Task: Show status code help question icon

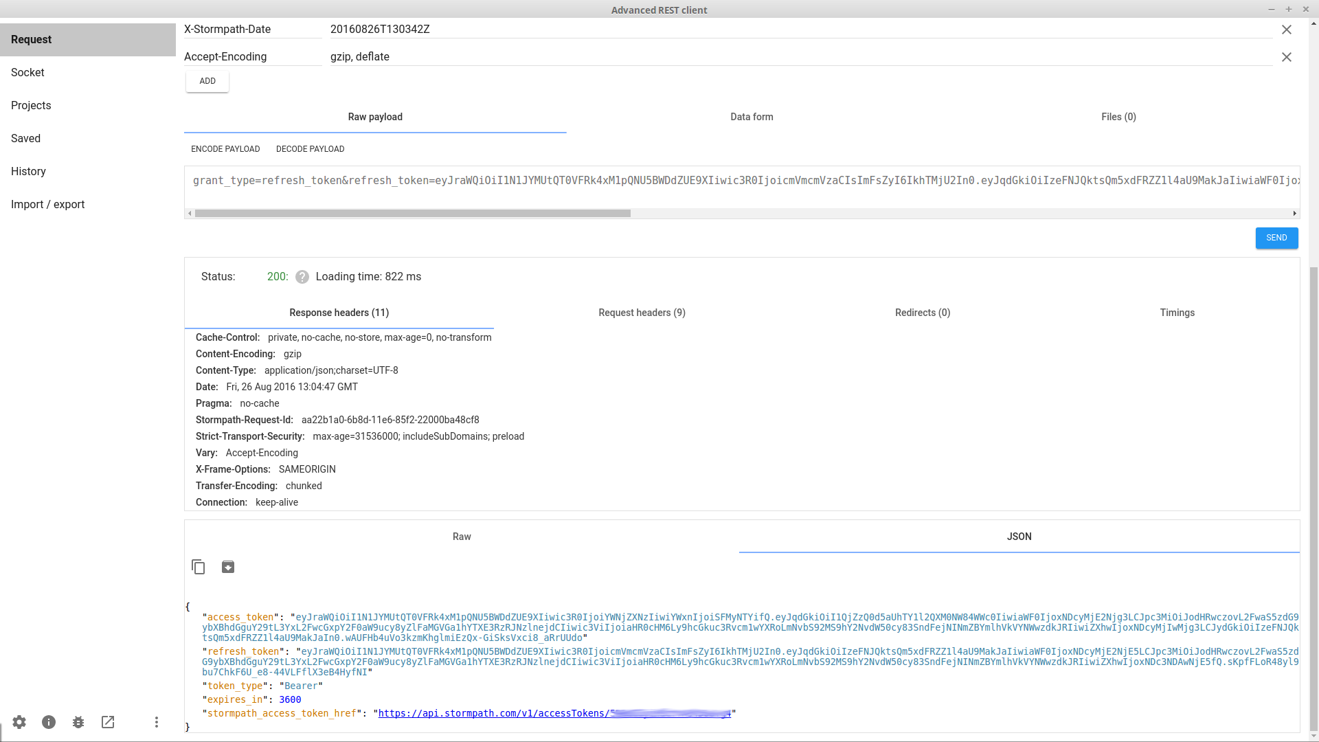Action: (302, 277)
